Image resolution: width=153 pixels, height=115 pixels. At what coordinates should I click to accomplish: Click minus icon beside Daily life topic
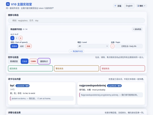(112, 46)
